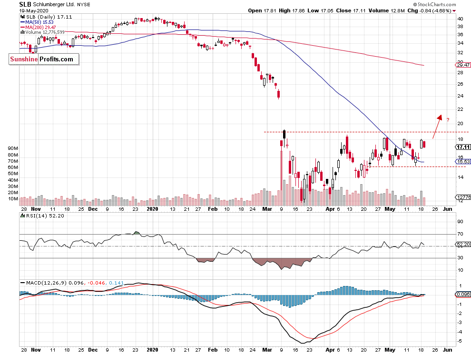Click Mar on the price chart date axis
The width and height of the screenshot is (471, 354).
[x=267, y=209]
